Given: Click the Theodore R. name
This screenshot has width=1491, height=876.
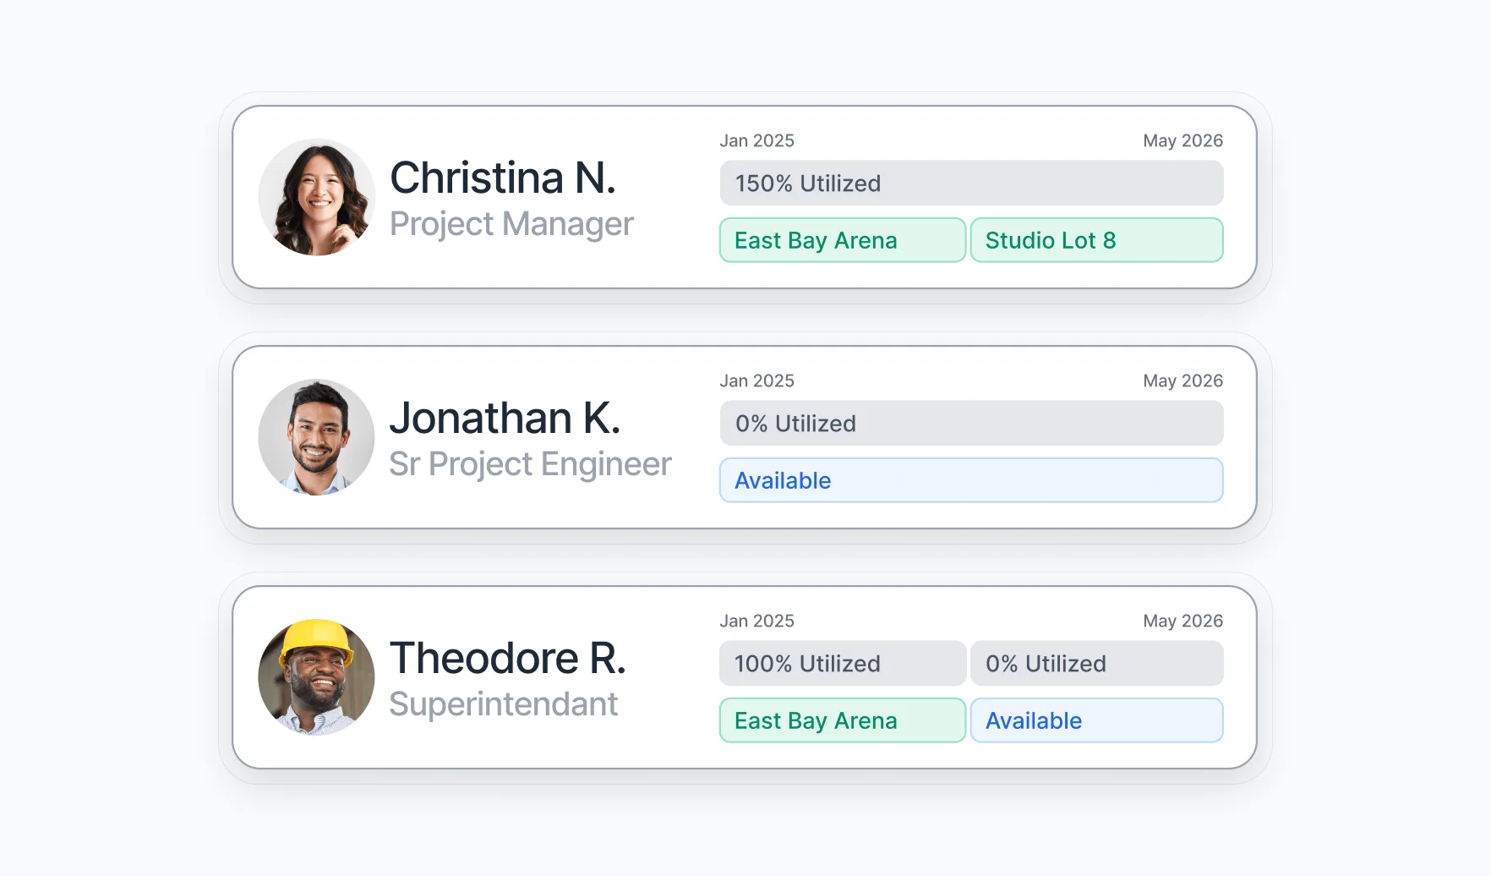Looking at the screenshot, I should pyautogui.click(x=507, y=658).
